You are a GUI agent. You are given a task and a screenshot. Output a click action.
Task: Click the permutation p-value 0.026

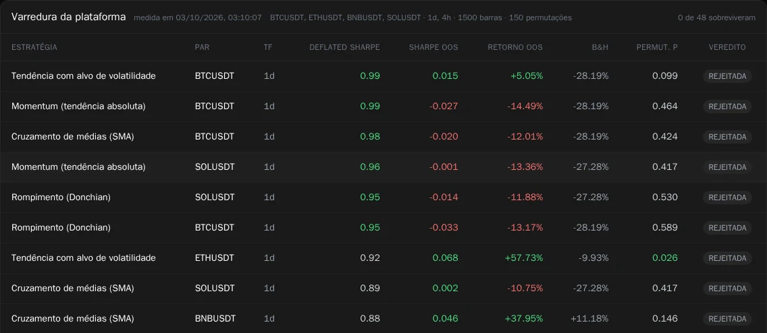click(665, 258)
